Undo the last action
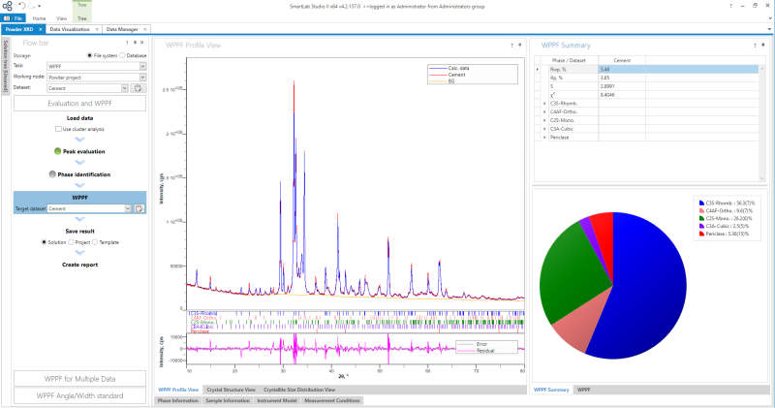 21,6
